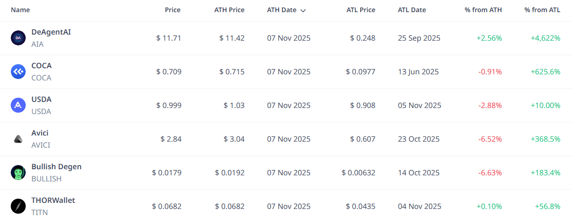Click the DeAgentAI coin logo icon
This screenshot has height=223, width=572.
tap(18, 38)
